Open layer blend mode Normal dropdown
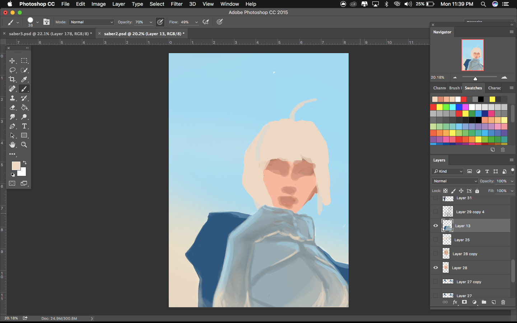 [x=455, y=181]
